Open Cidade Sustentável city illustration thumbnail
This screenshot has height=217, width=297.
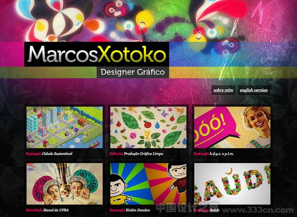tap(65, 127)
